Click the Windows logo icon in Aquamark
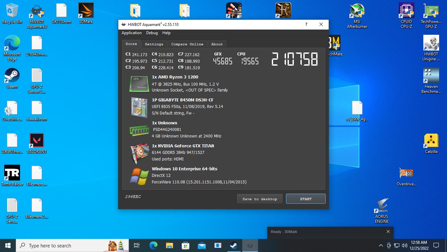The width and height of the screenshot is (447, 252). pyautogui.click(x=139, y=176)
